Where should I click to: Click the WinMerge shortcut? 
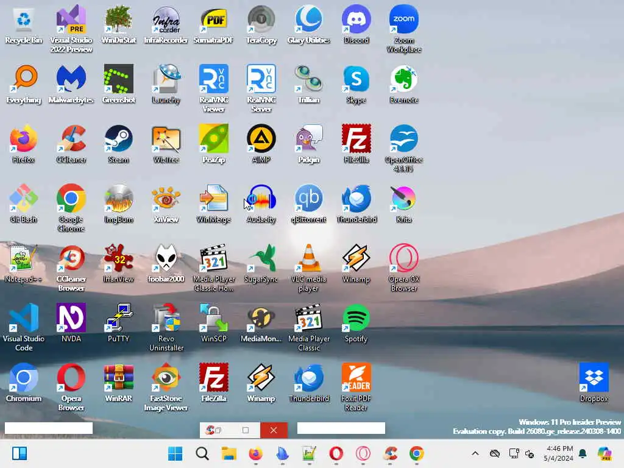(x=214, y=204)
